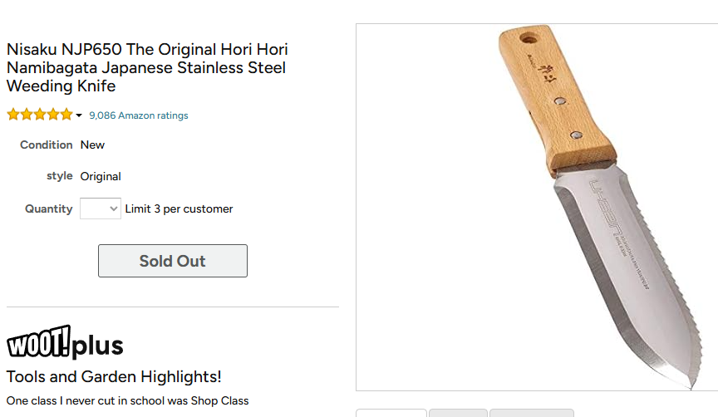
Task: Click the Condition label
Action: 47,145
